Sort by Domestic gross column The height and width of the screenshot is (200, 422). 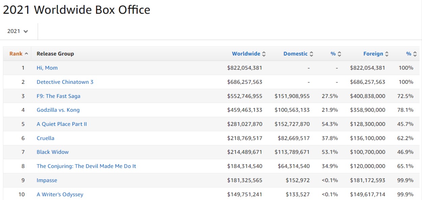click(x=298, y=54)
